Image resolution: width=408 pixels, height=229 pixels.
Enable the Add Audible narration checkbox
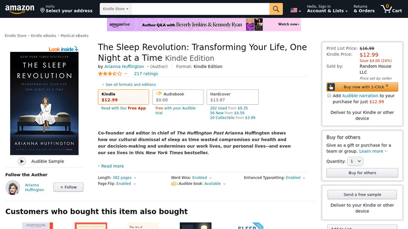pyautogui.click(x=329, y=96)
